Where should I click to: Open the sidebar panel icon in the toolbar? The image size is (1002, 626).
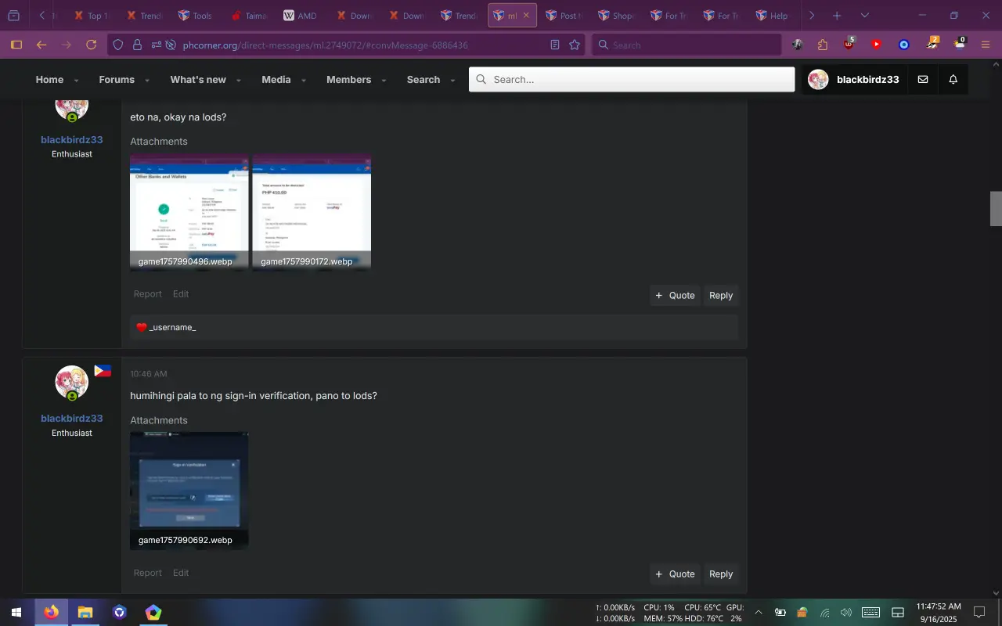point(16,45)
